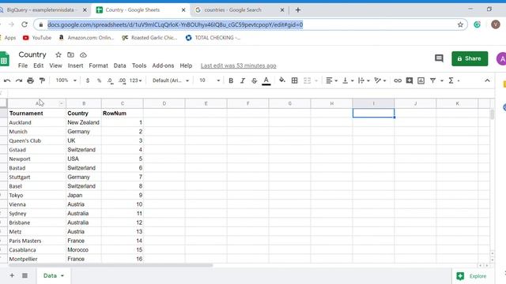Reload the page
This screenshot has width=506, height=284.
point(25,24)
